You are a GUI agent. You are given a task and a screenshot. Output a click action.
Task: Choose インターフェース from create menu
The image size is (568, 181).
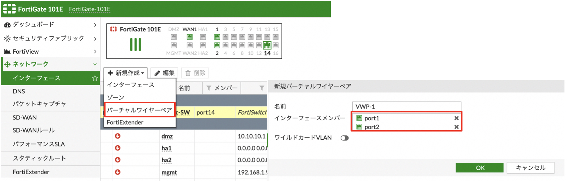click(131, 85)
